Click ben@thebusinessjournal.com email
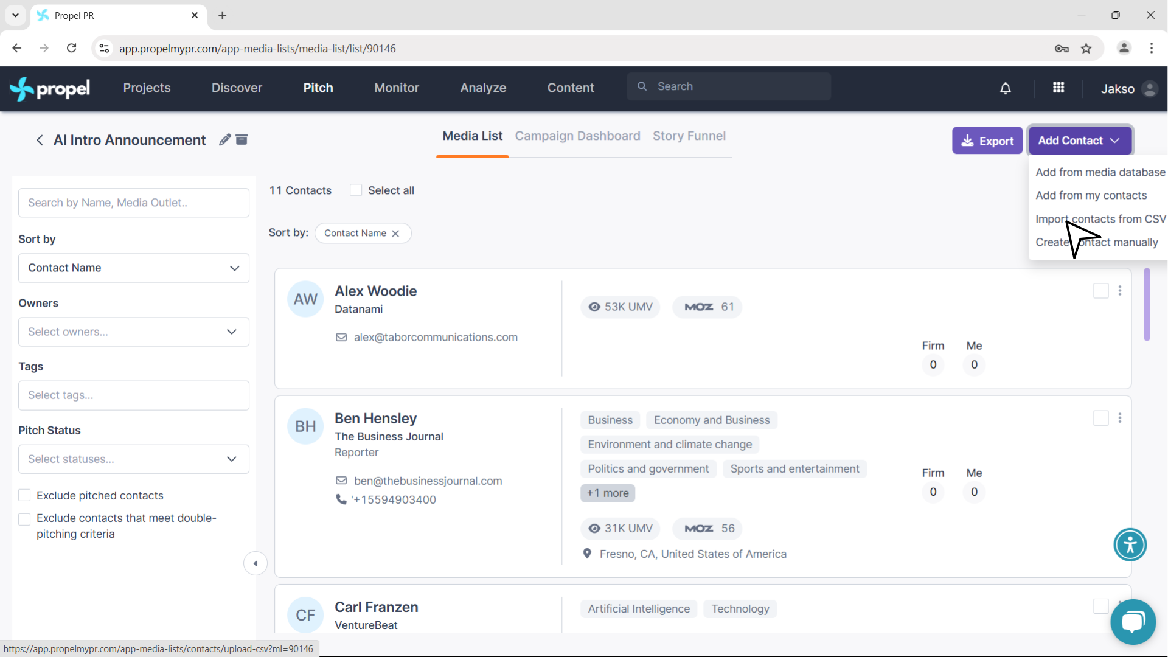This screenshot has height=657, width=1168. (428, 481)
